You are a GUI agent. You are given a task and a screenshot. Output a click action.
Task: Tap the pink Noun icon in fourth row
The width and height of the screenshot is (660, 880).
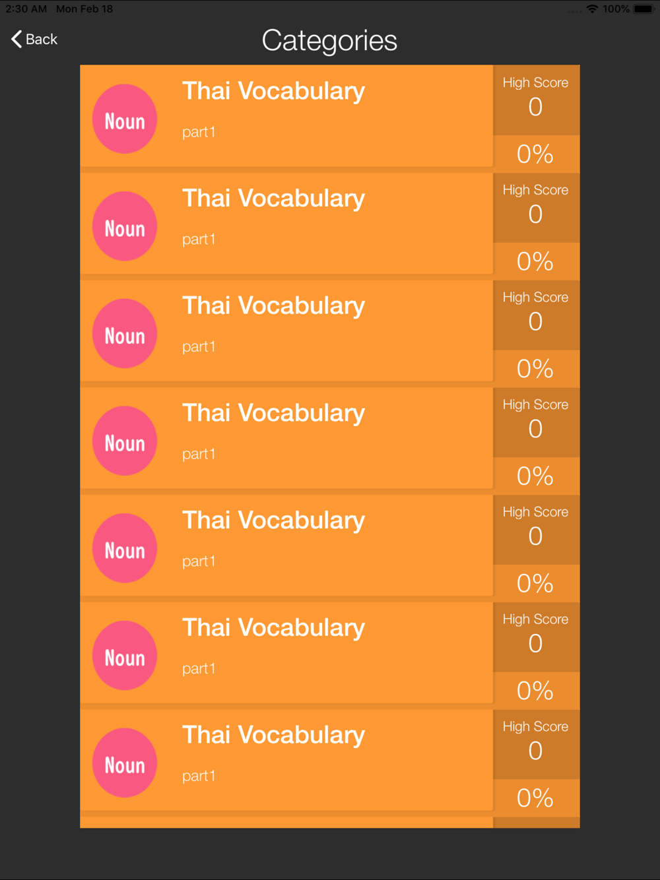125,441
